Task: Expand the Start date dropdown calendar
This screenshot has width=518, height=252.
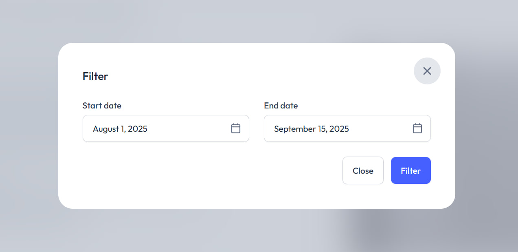Action: 236,128
